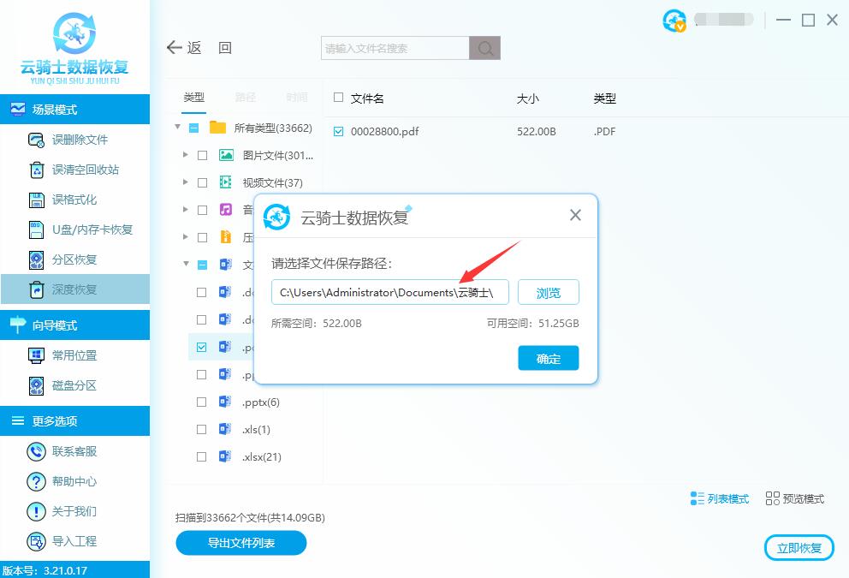849x578 pixels.
Task: Click the 所有类型 folder icon
Action: coord(217,128)
